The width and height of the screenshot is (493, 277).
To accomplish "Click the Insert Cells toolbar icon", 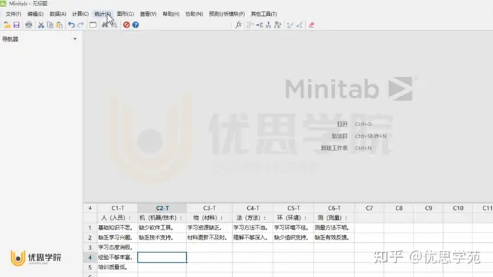I will 251,25.
